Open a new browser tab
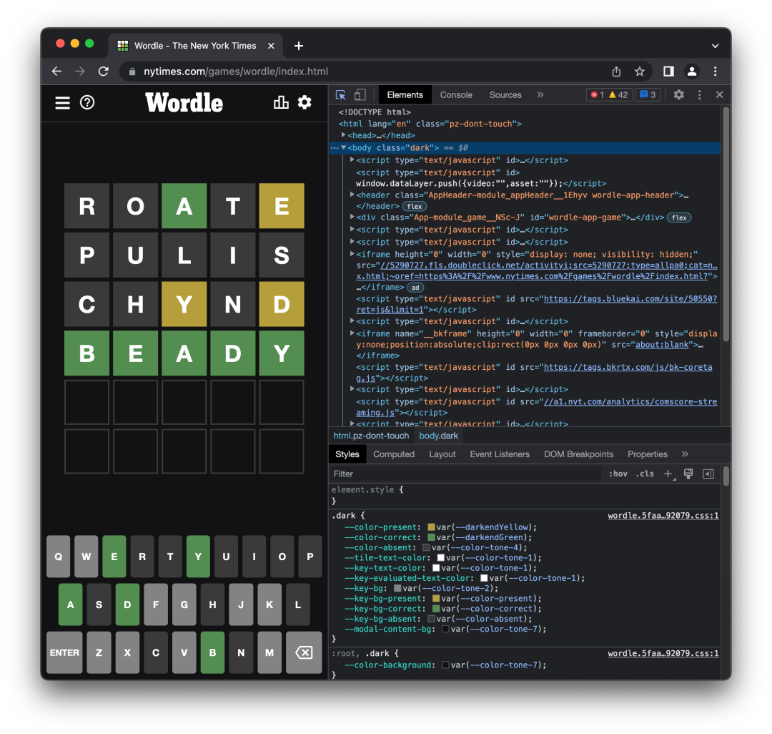This screenshot has height=734, width=772. pyautogui.click(x=298, y=46)
